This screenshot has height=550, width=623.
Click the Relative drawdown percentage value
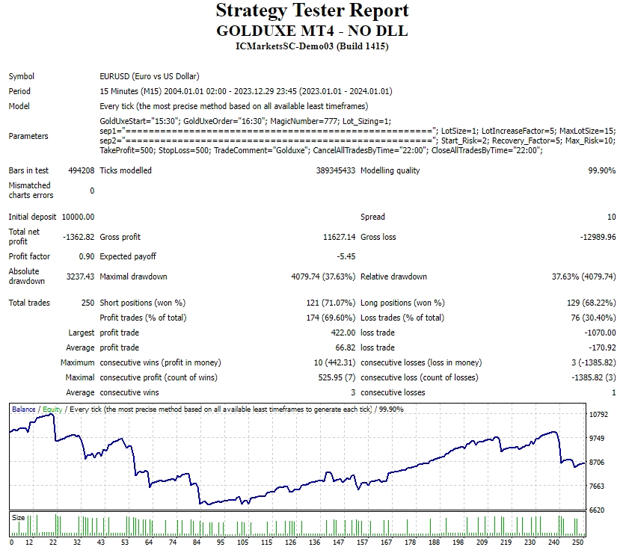point(583,276)
